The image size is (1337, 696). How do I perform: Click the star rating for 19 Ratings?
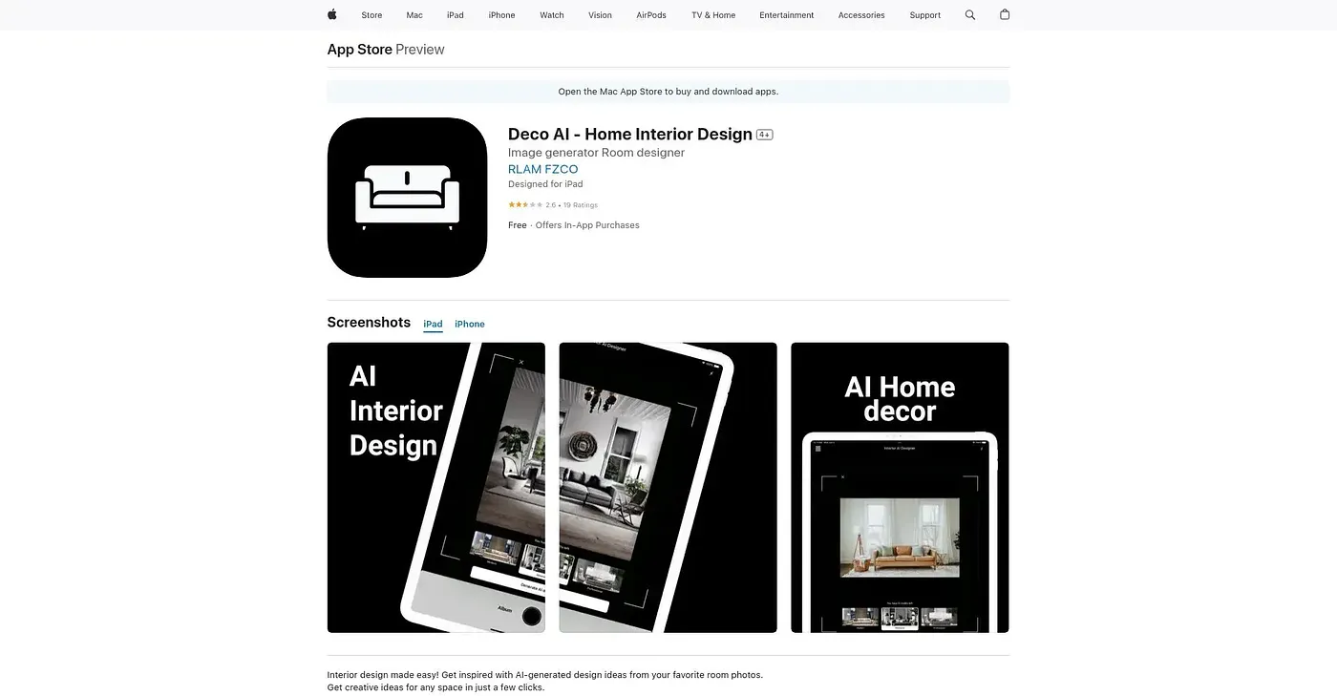(525, 205)
